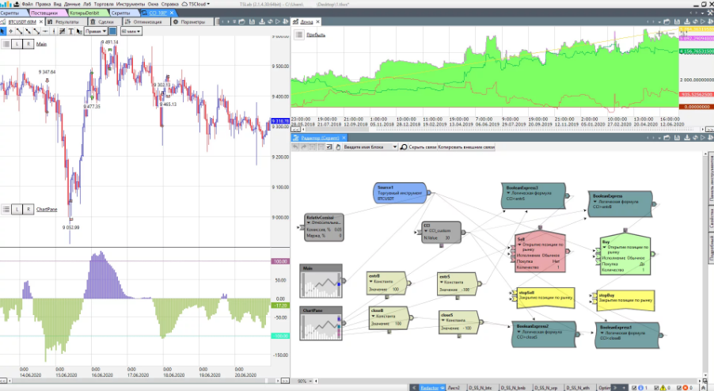Click the pointer with list tool
This screenshot has width=714, height=391.
tap(80, 31)
